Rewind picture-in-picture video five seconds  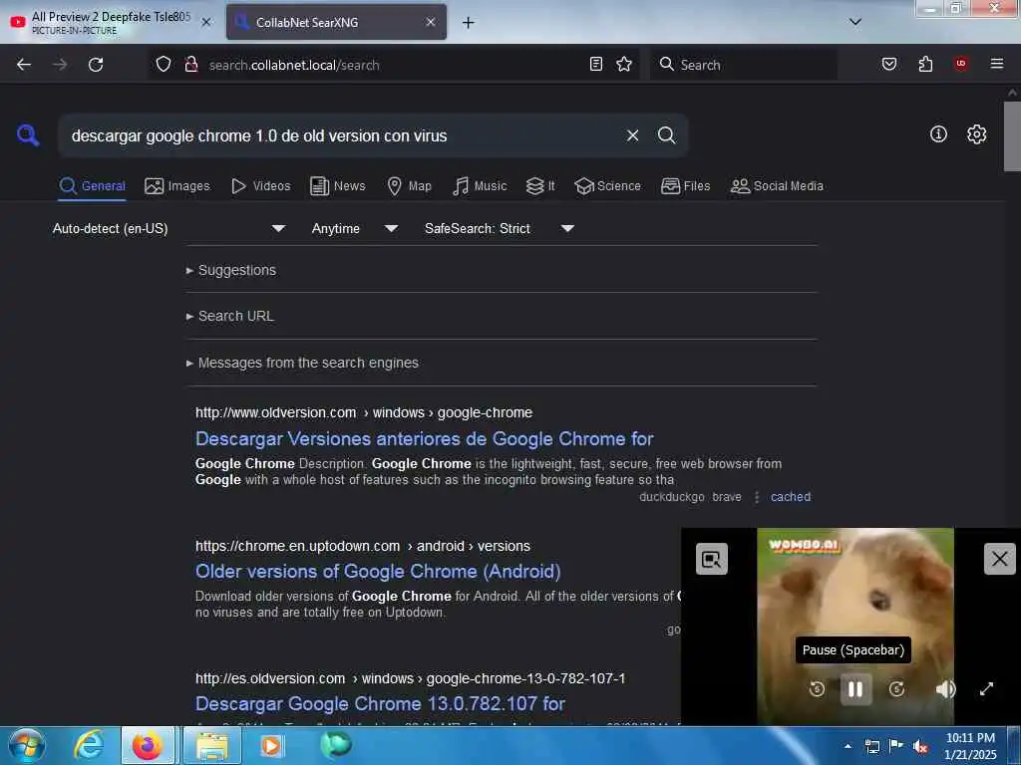click(817, 689)
